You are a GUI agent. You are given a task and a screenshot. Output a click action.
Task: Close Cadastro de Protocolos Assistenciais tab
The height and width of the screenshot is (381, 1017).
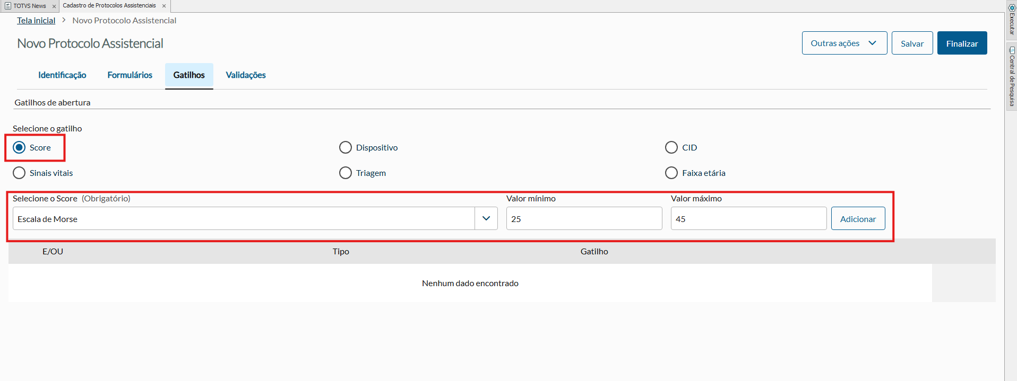(164, 6)
